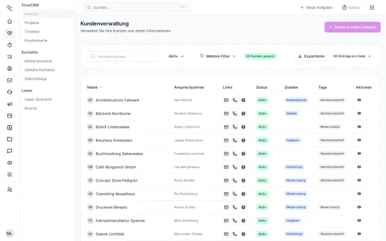Expand the Weitere Filter dropdown
The height and width of the screenshot is (241, 386).
pyautogui.click(x=218, y=56)
